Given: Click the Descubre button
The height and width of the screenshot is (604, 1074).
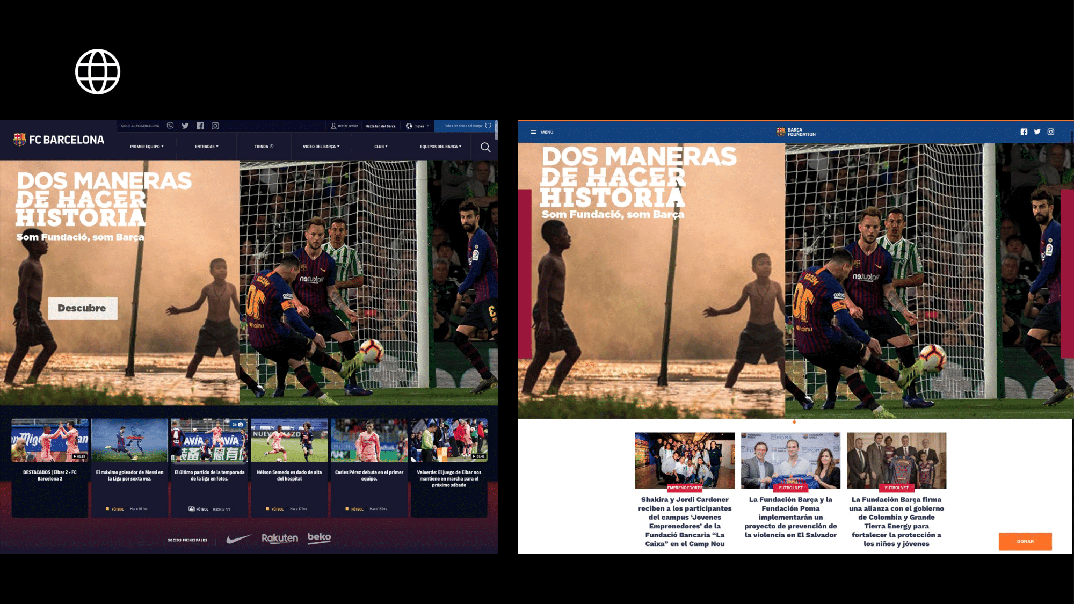Looking at the screenshot, I should tap(83, 308).
